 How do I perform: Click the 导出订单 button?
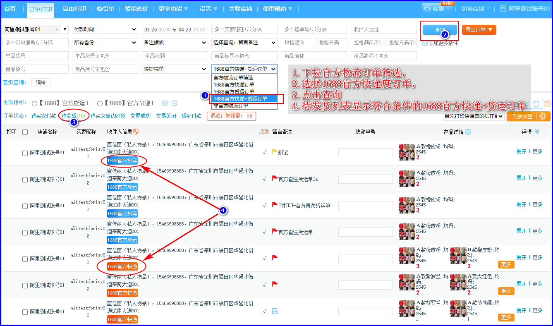coord(479,30)
